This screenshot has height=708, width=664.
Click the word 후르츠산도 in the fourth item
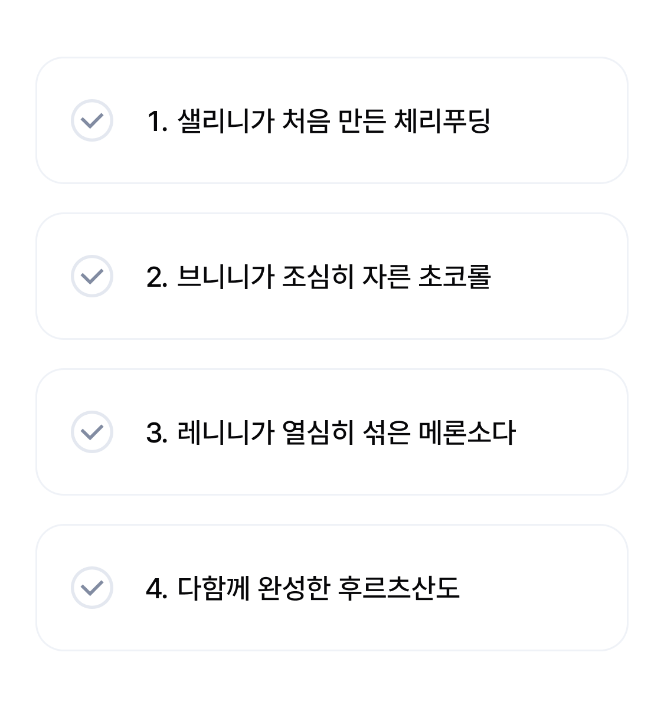click(x=398, y=588)
